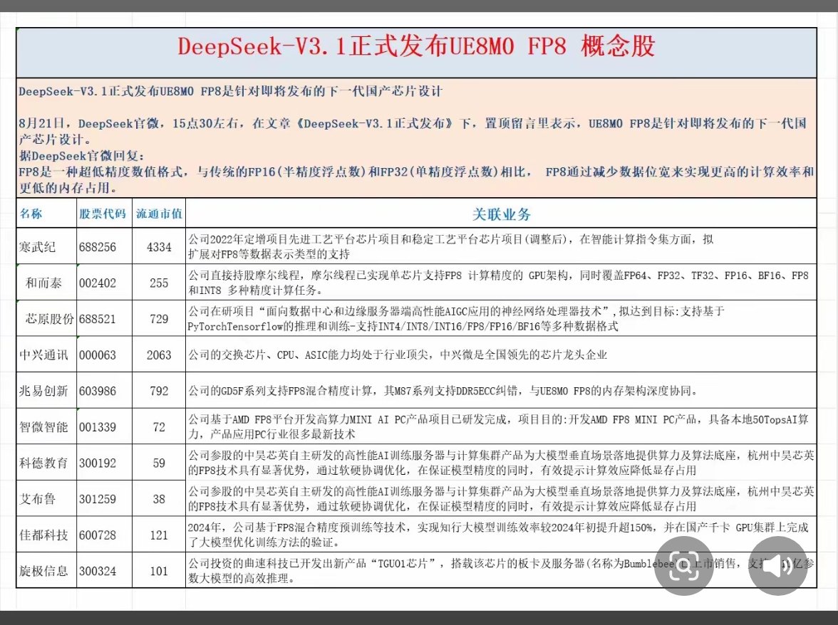Viewport: 838px width, 625px height.
Task: Click market value 2063
Action: point(160,355)
